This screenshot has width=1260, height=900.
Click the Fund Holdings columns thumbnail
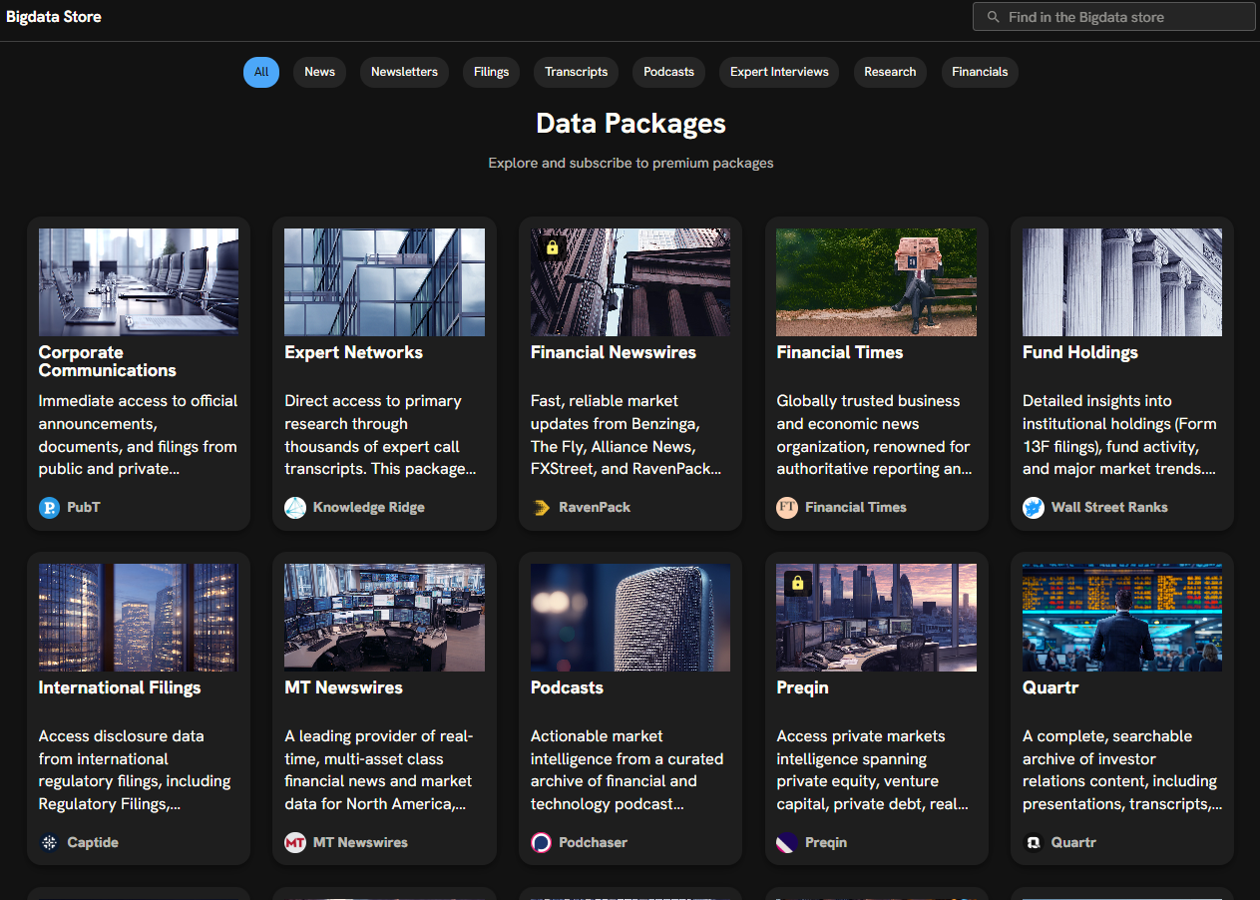point(1122,282)
